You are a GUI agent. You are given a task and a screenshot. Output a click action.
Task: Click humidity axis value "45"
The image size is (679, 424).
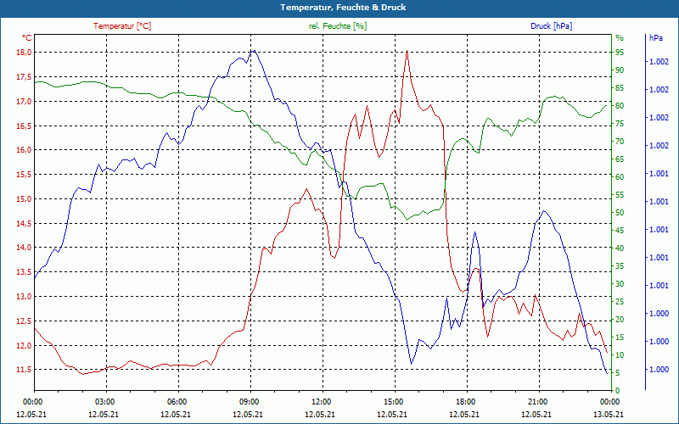click(x=620, y=231)
